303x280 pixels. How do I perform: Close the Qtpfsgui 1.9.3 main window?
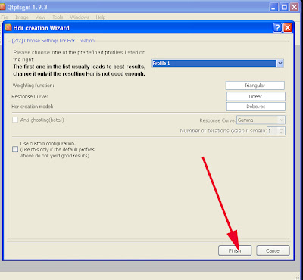pyautogui.click(x=294, y=7)
